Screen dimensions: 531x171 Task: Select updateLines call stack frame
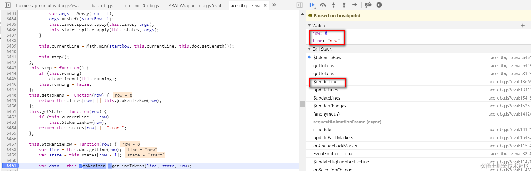(326, 90)
